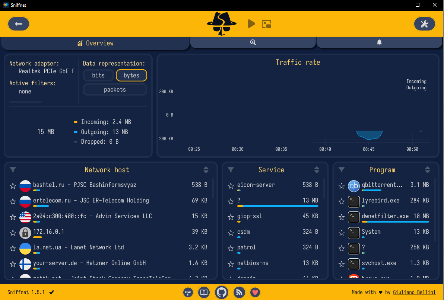Open settings with the wrench icon
The width and height of the screenshot is (444, 300).
tap(425, 24)
